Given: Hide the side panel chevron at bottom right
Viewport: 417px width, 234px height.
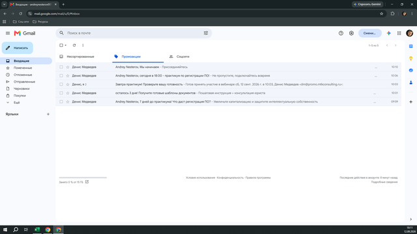Looking at the screenshot, I should click(x=411, y=220).
